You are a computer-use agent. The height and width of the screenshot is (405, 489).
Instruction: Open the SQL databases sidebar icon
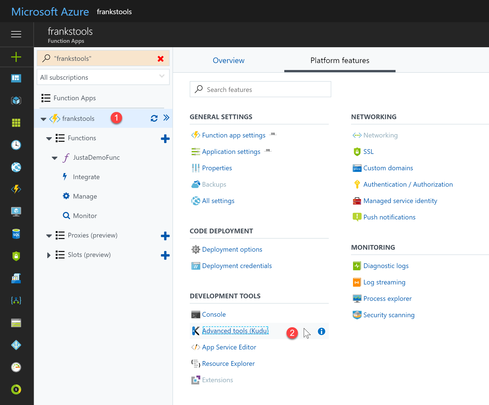[16, 234]
